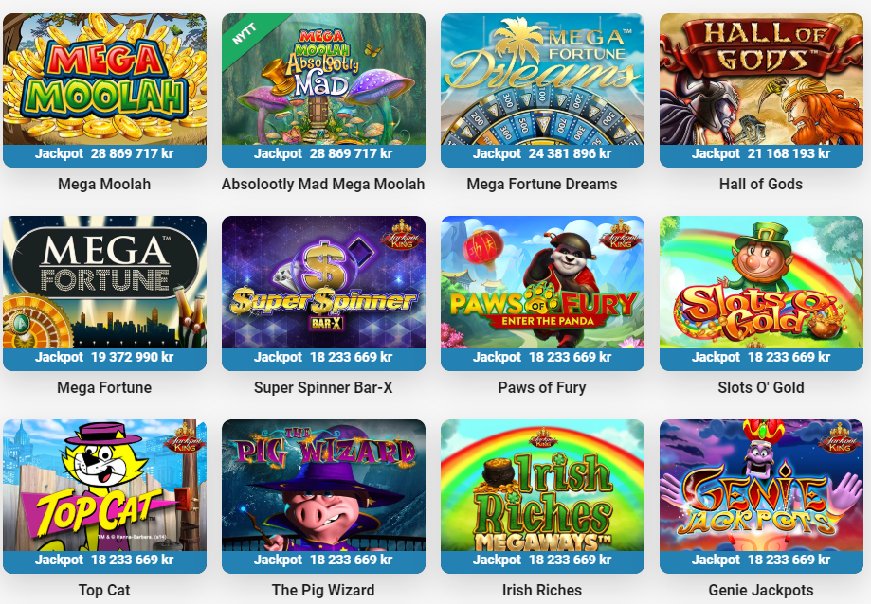This screenshot has height=604, width=871.
Task: Select the Mega Fortune game thumbnail
Action: (x=104, y=282)
